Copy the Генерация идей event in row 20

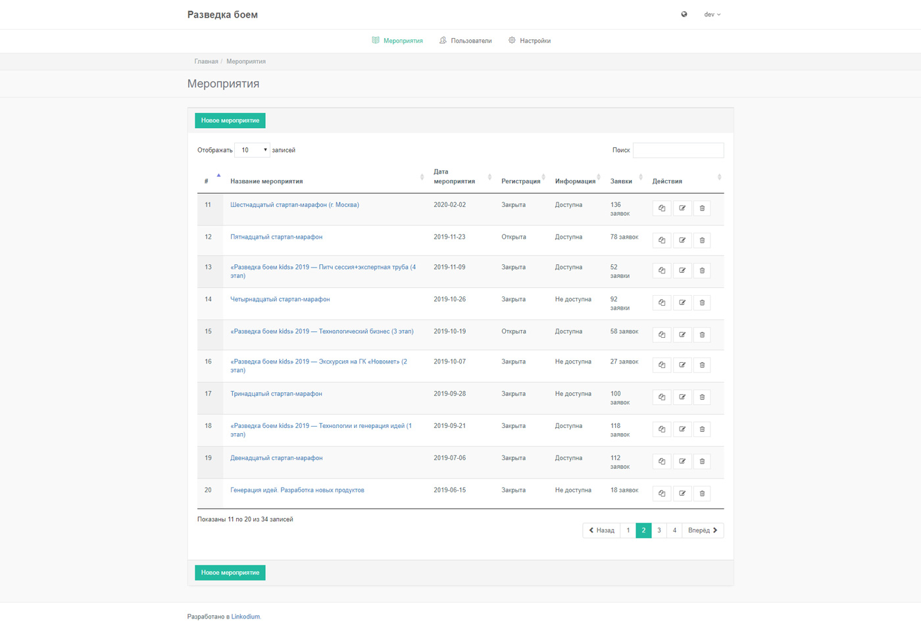click(662, 494)
